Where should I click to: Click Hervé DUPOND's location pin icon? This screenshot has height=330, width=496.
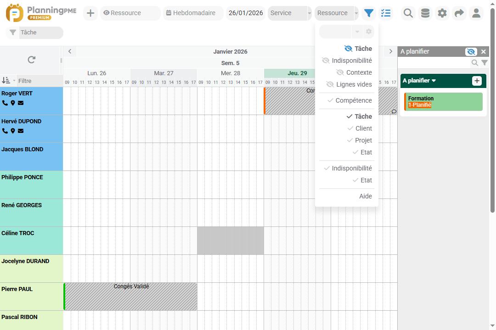[13, 131]
